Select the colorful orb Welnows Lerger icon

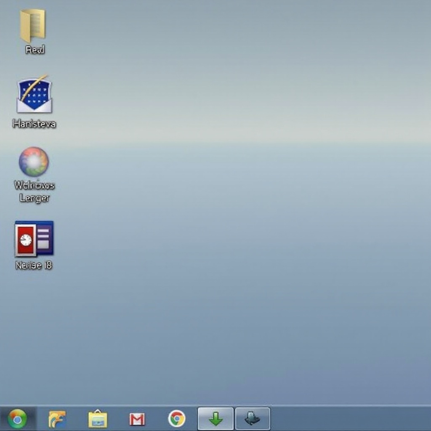34,162
